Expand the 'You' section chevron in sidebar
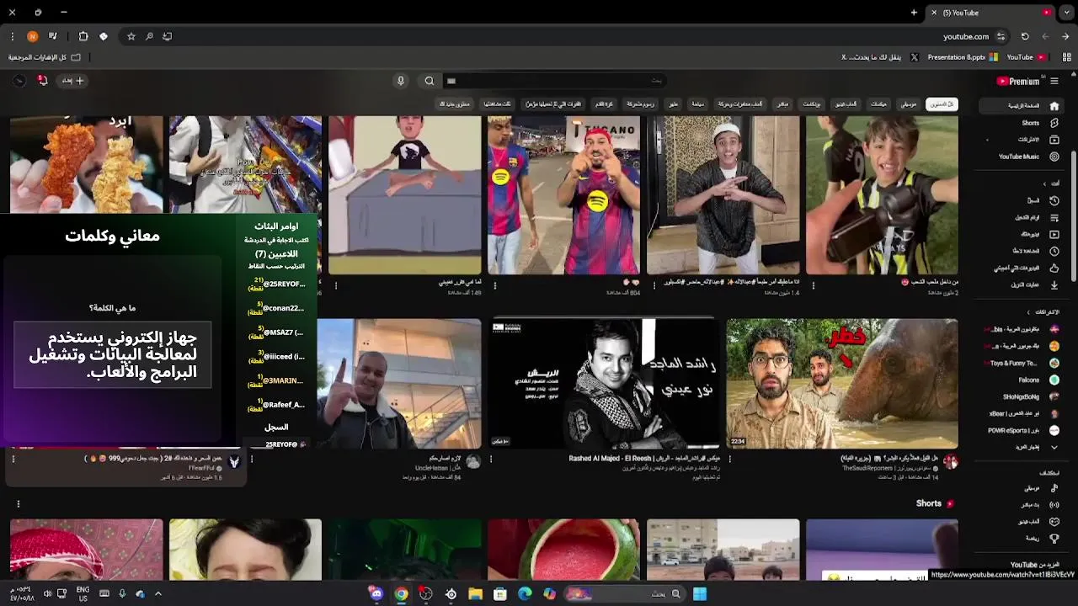The width and height of the screenshot is (1078, 606). click(1044, 183)
